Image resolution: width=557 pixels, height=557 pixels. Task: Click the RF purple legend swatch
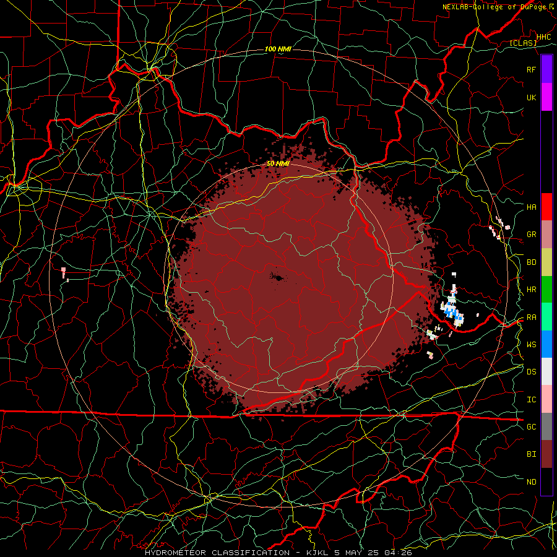click(546, 69)
